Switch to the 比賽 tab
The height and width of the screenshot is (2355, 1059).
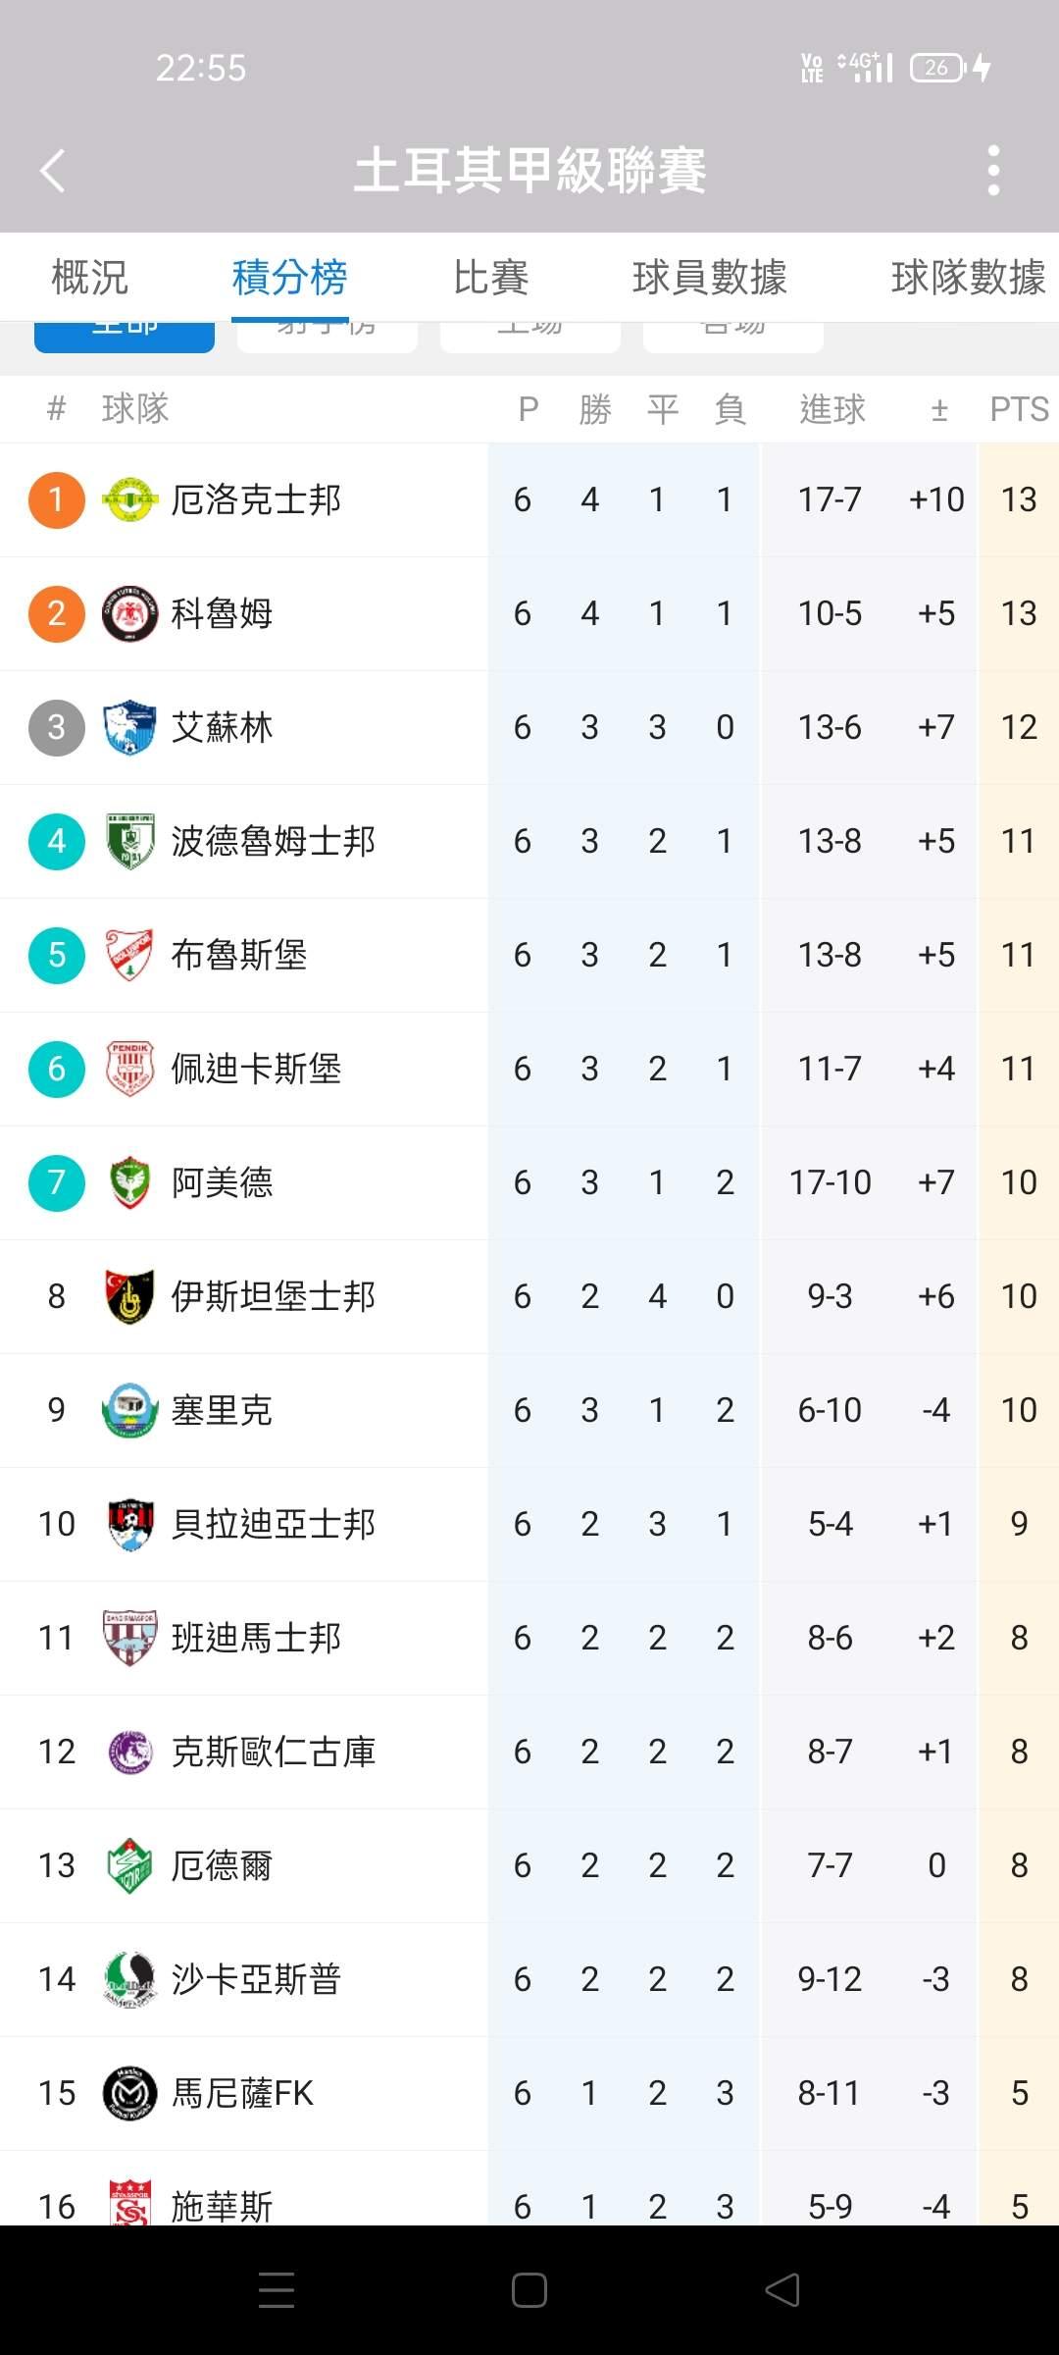click(490, 278)
